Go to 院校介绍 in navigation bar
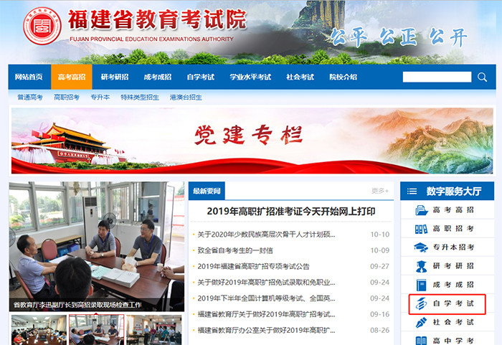This screenshot has width=502, height=345. coord(343,77)
